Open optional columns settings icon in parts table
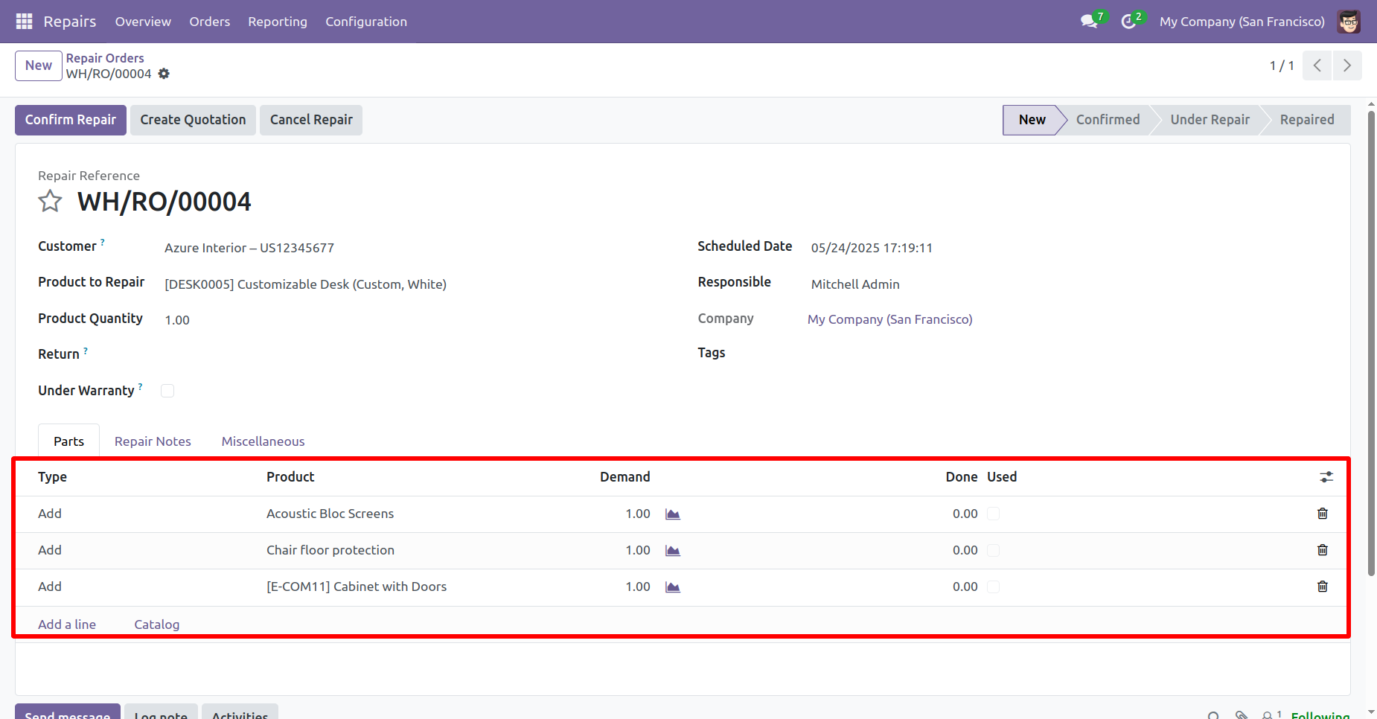Viewport: 1377px width, 719px height. [1326, 477]
